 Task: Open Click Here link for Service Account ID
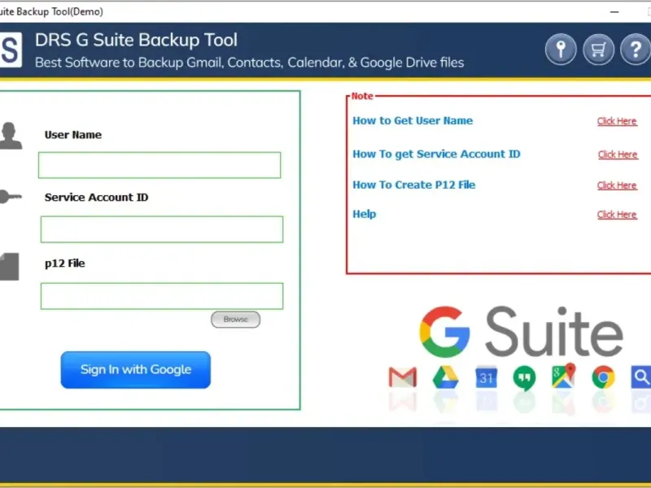click(x=618, y=155)
